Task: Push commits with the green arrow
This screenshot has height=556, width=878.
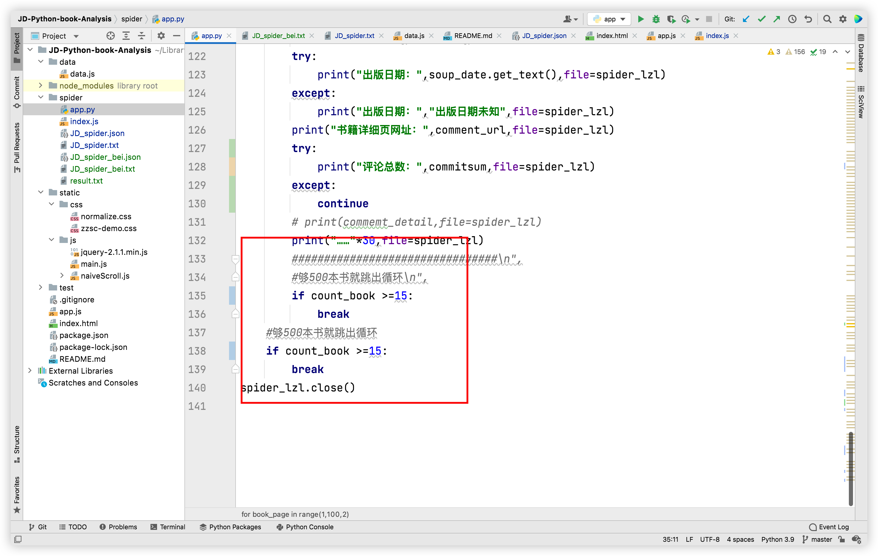Action: tap(777, 19)
